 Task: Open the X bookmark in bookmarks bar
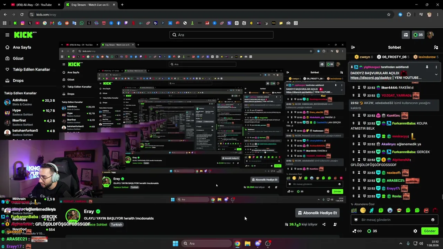point(30,23)
